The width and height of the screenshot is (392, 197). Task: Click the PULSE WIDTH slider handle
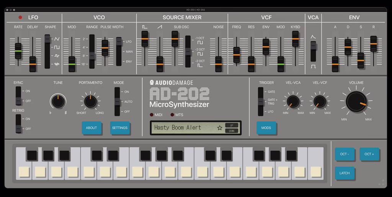pos(105,48)
